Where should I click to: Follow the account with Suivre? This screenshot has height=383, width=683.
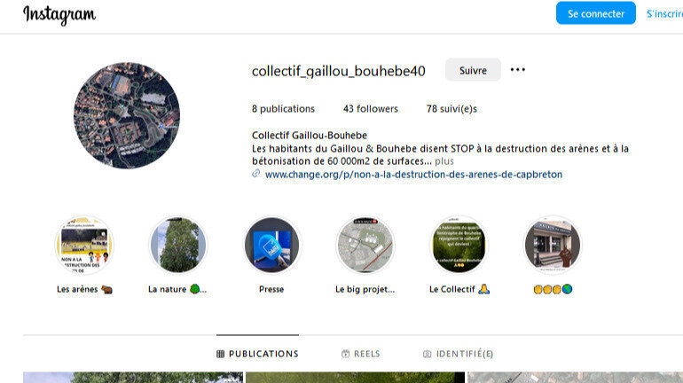click(473, 70)
